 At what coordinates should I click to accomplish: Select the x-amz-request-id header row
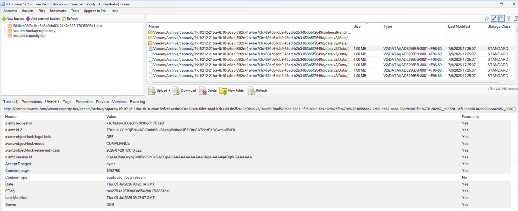(257, 123)
